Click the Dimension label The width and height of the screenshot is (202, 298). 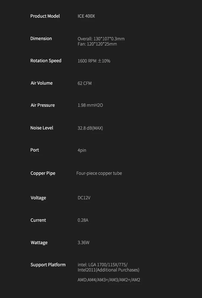point(41,39)
